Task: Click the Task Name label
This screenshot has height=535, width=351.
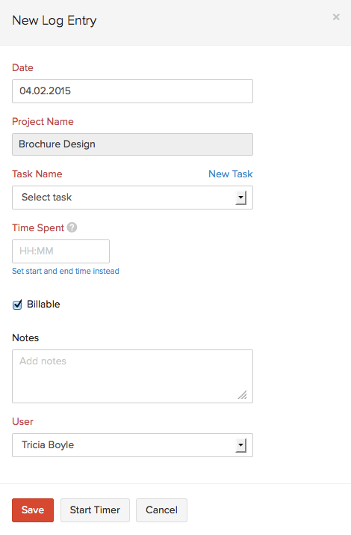Action: (37, 174)
